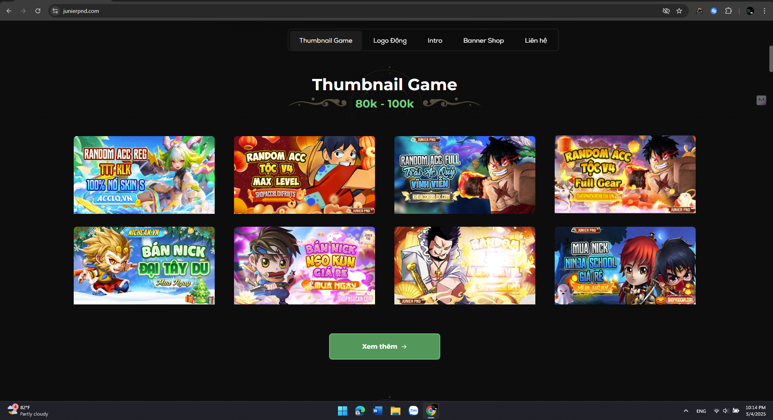Image resolution: width=773 pixels, height=420 pixels.
Task: Click the browser back arrow
Action: point(9,11)
